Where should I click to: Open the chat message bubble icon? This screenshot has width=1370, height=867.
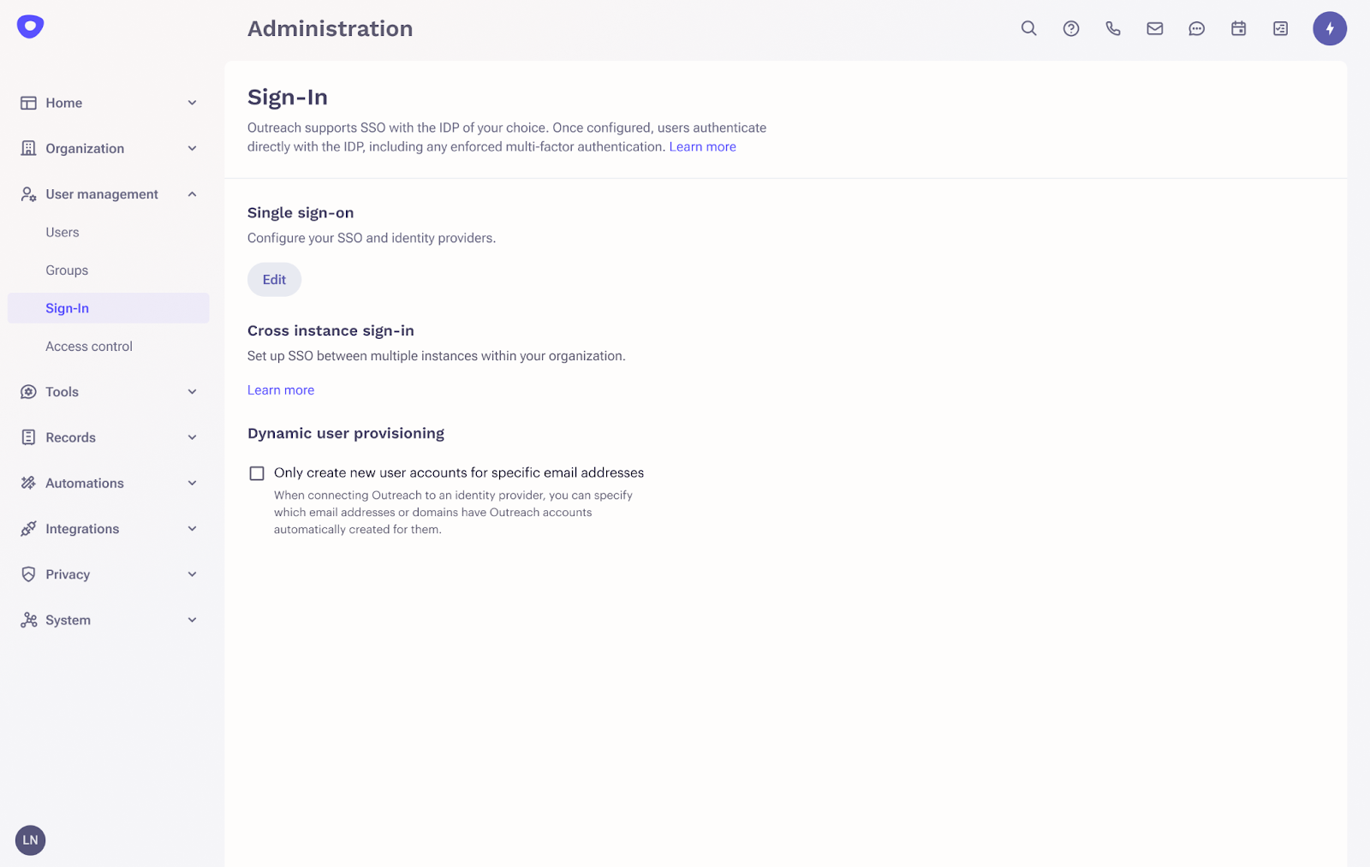1196,28
